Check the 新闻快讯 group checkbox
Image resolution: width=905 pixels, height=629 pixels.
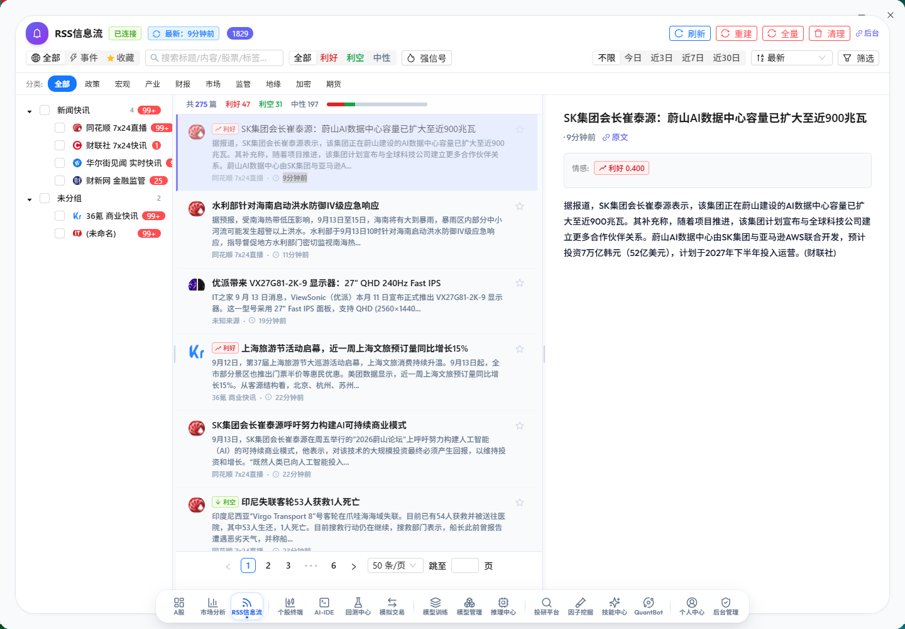[45, 110]
